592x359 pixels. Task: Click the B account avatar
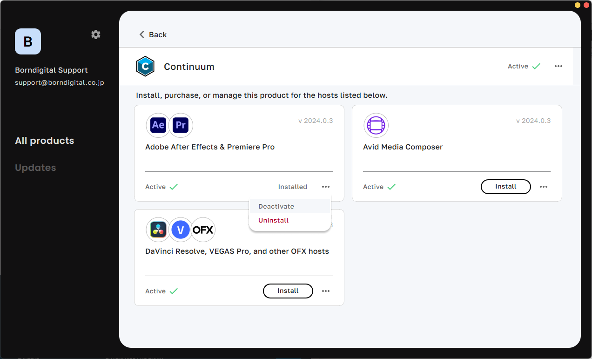pos(28,41)
